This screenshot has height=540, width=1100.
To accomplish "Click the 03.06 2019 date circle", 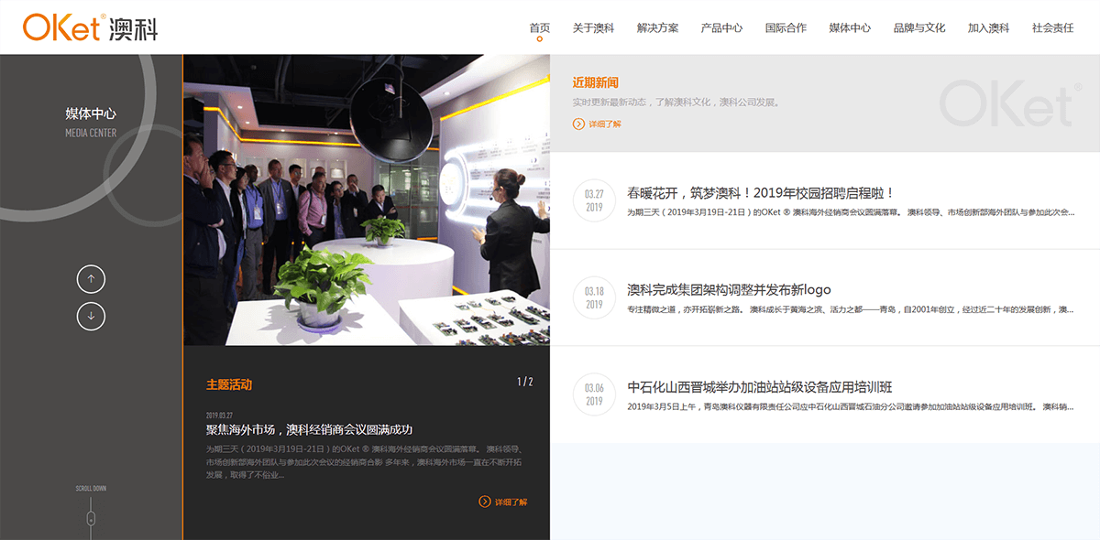I will point(594,394).
